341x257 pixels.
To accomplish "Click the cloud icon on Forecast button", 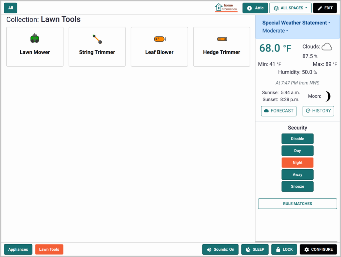I will coord(266,111).
